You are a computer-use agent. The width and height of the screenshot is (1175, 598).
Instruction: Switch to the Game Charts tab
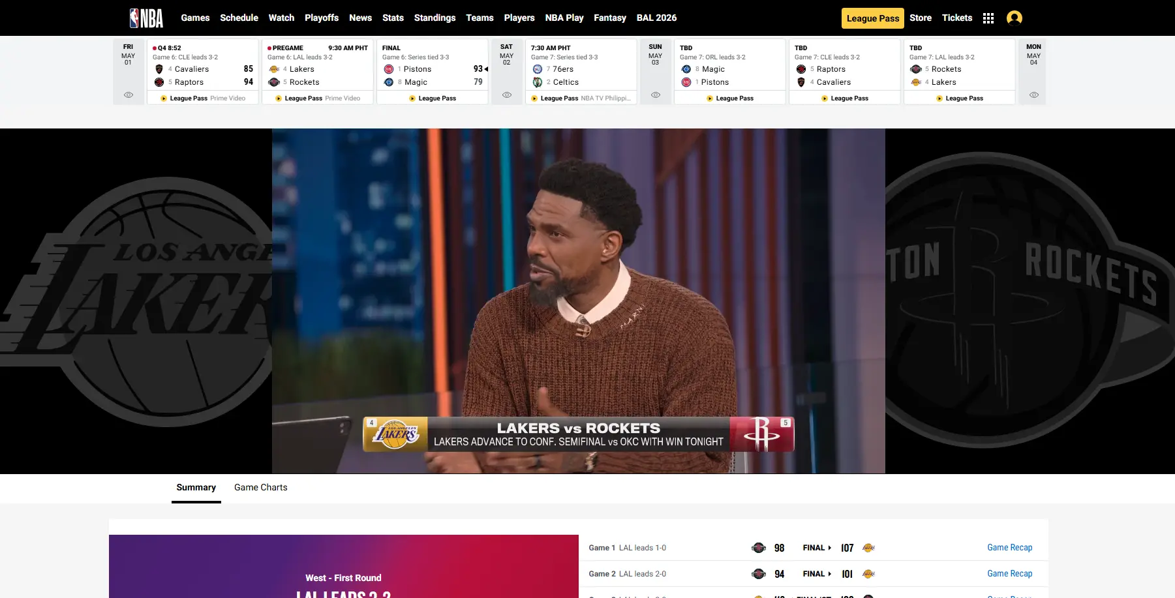261,488
